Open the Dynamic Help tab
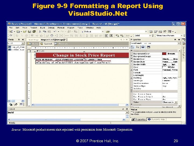The height and width of the screenshot is (146, 194). coord(156,119)
